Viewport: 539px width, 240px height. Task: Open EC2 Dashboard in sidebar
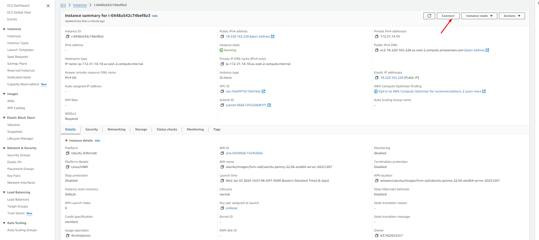(x=18, y=6)
